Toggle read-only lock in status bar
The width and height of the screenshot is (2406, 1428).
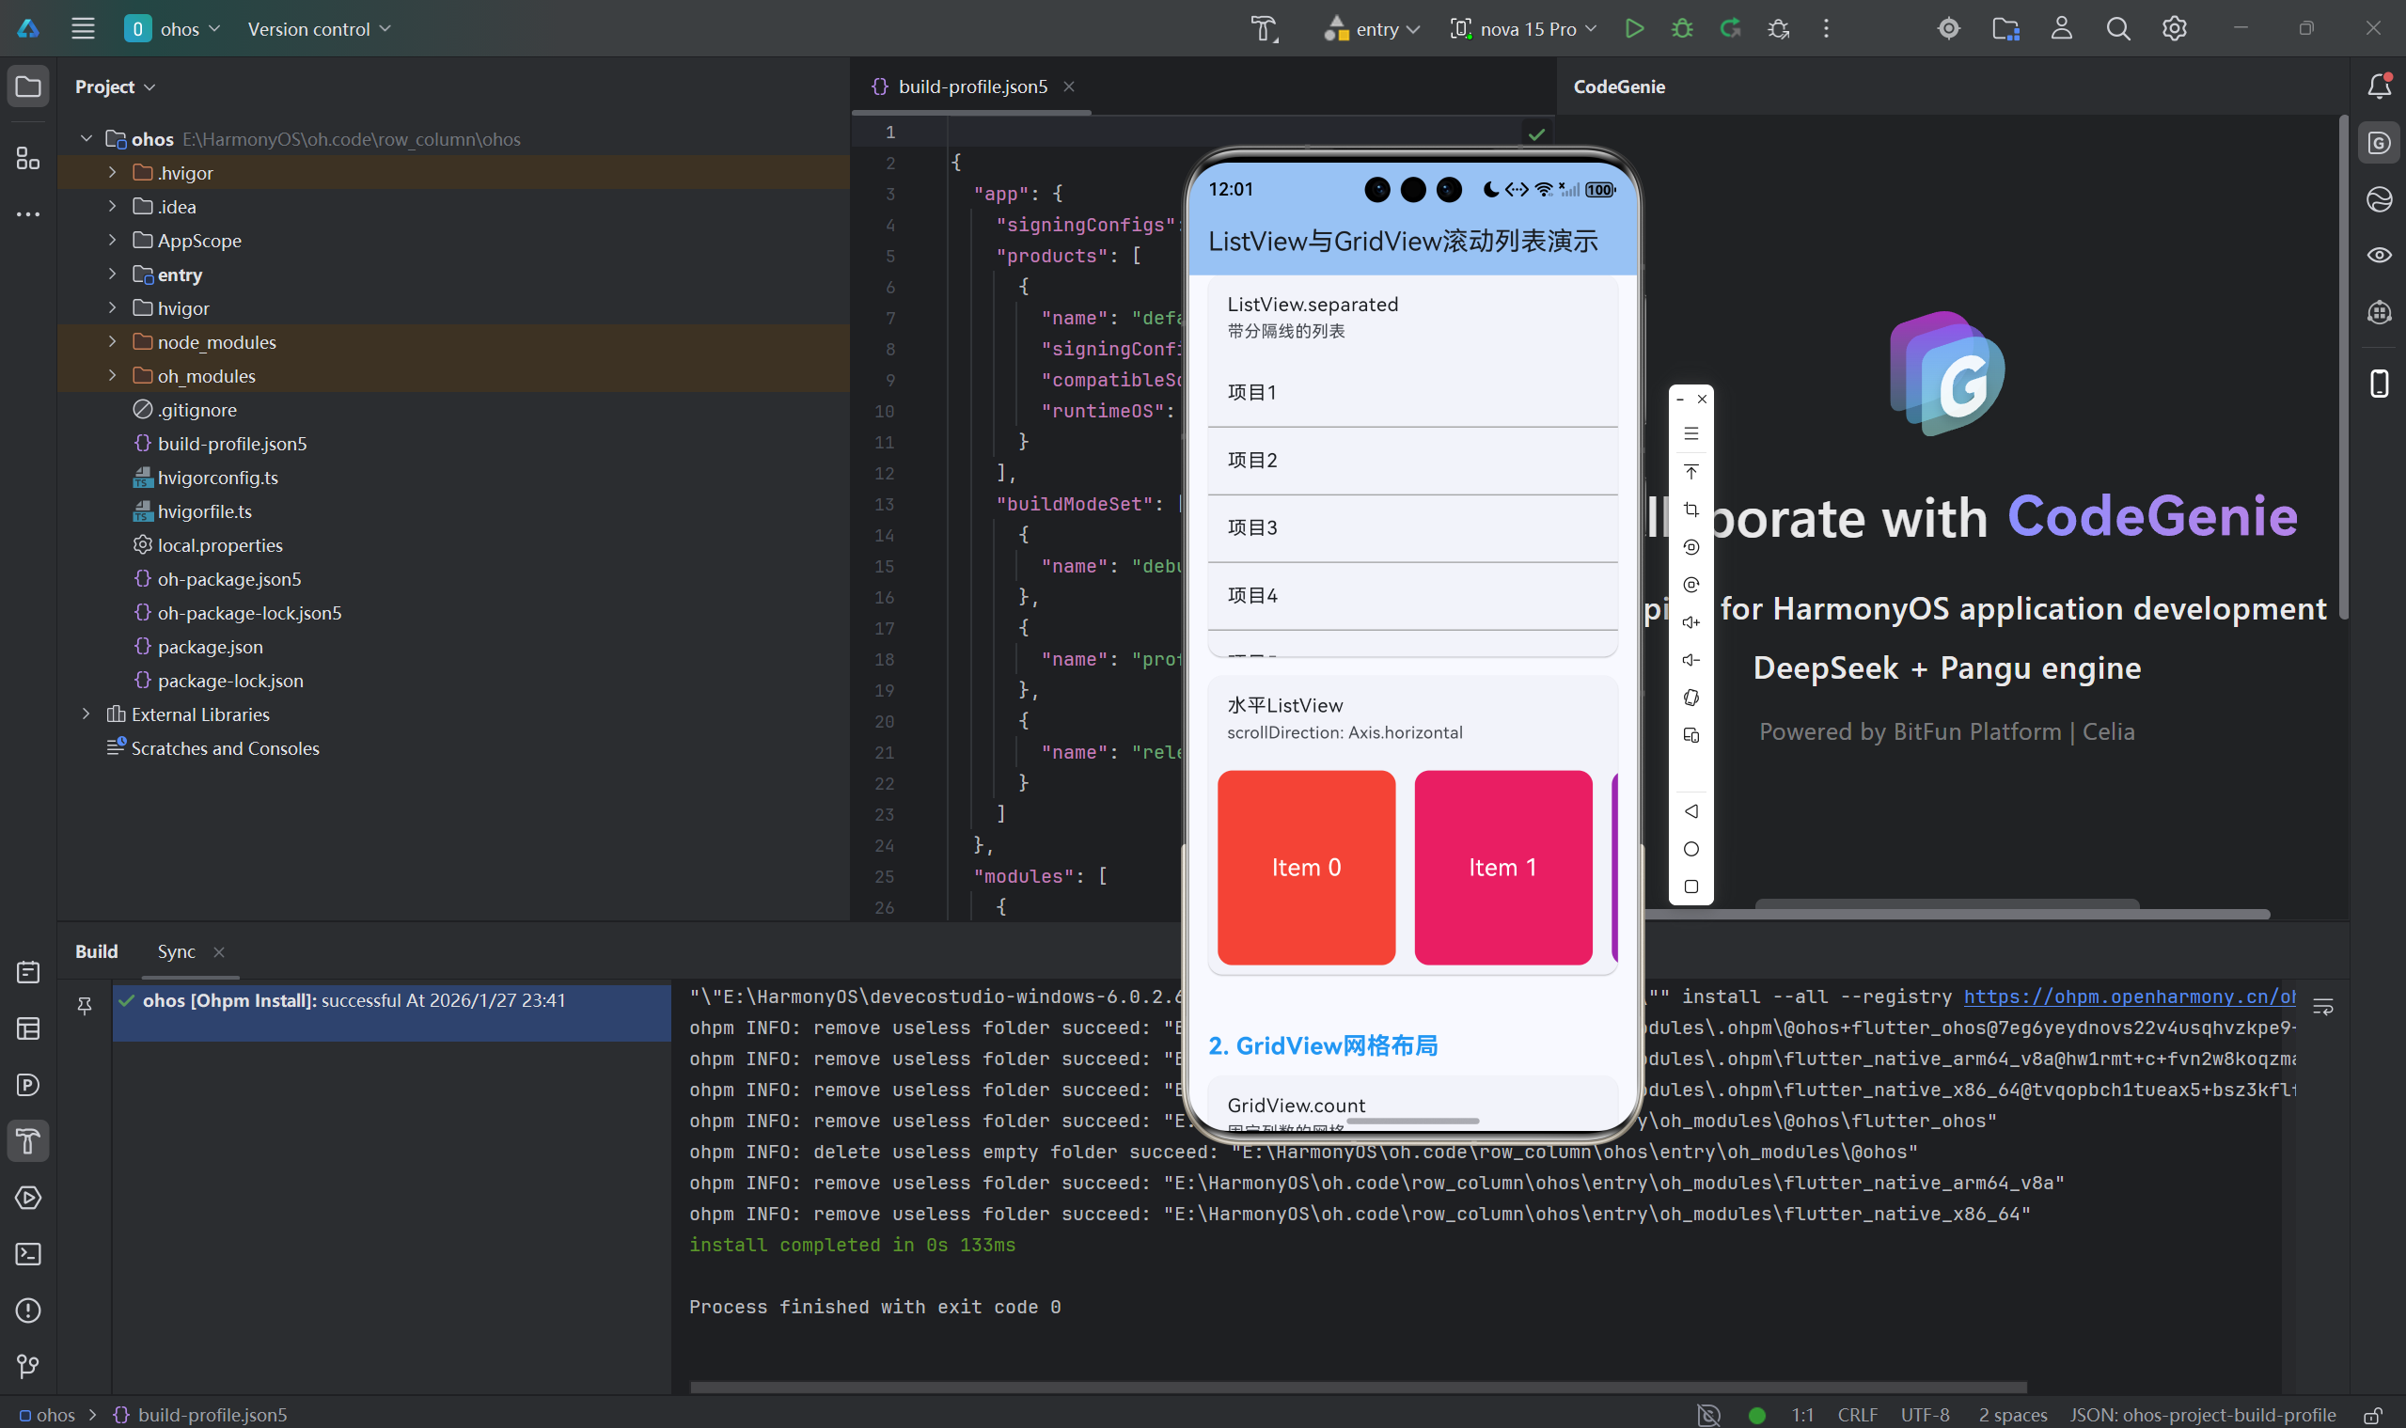pyautogui.click(x=2373, y=1416)
